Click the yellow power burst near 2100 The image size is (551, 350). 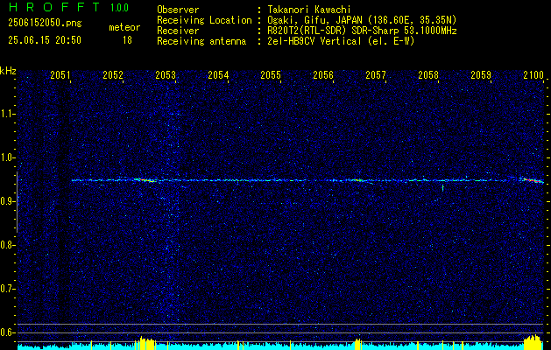533,343
